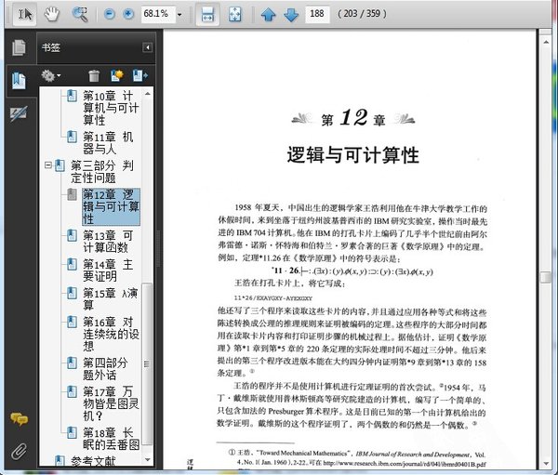
Task: Collapse the bookmarks panel with header arrow
Action: tap(147, 47)
